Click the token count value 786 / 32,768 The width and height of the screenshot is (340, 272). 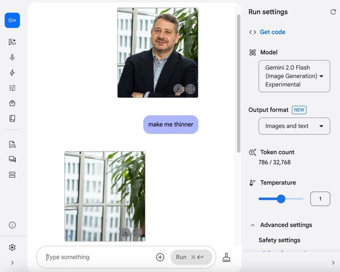tap(275, 162)
